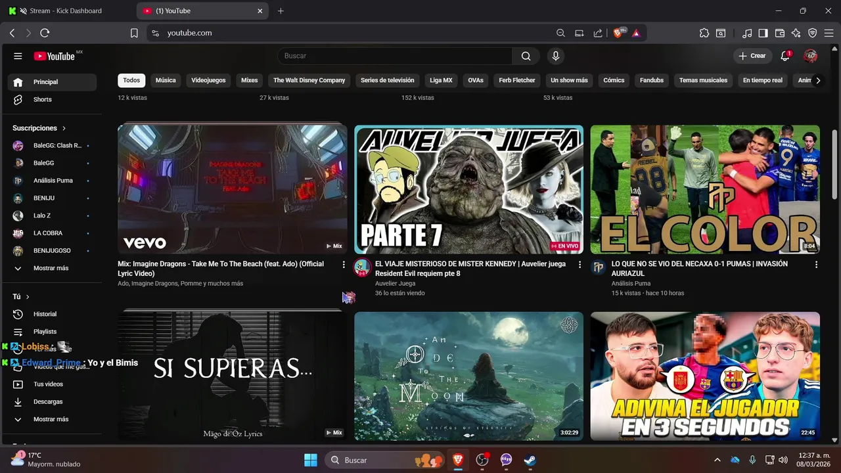Screen dimensions: 841x473
Task: Open a new browser tab
Action: (281, 11)
